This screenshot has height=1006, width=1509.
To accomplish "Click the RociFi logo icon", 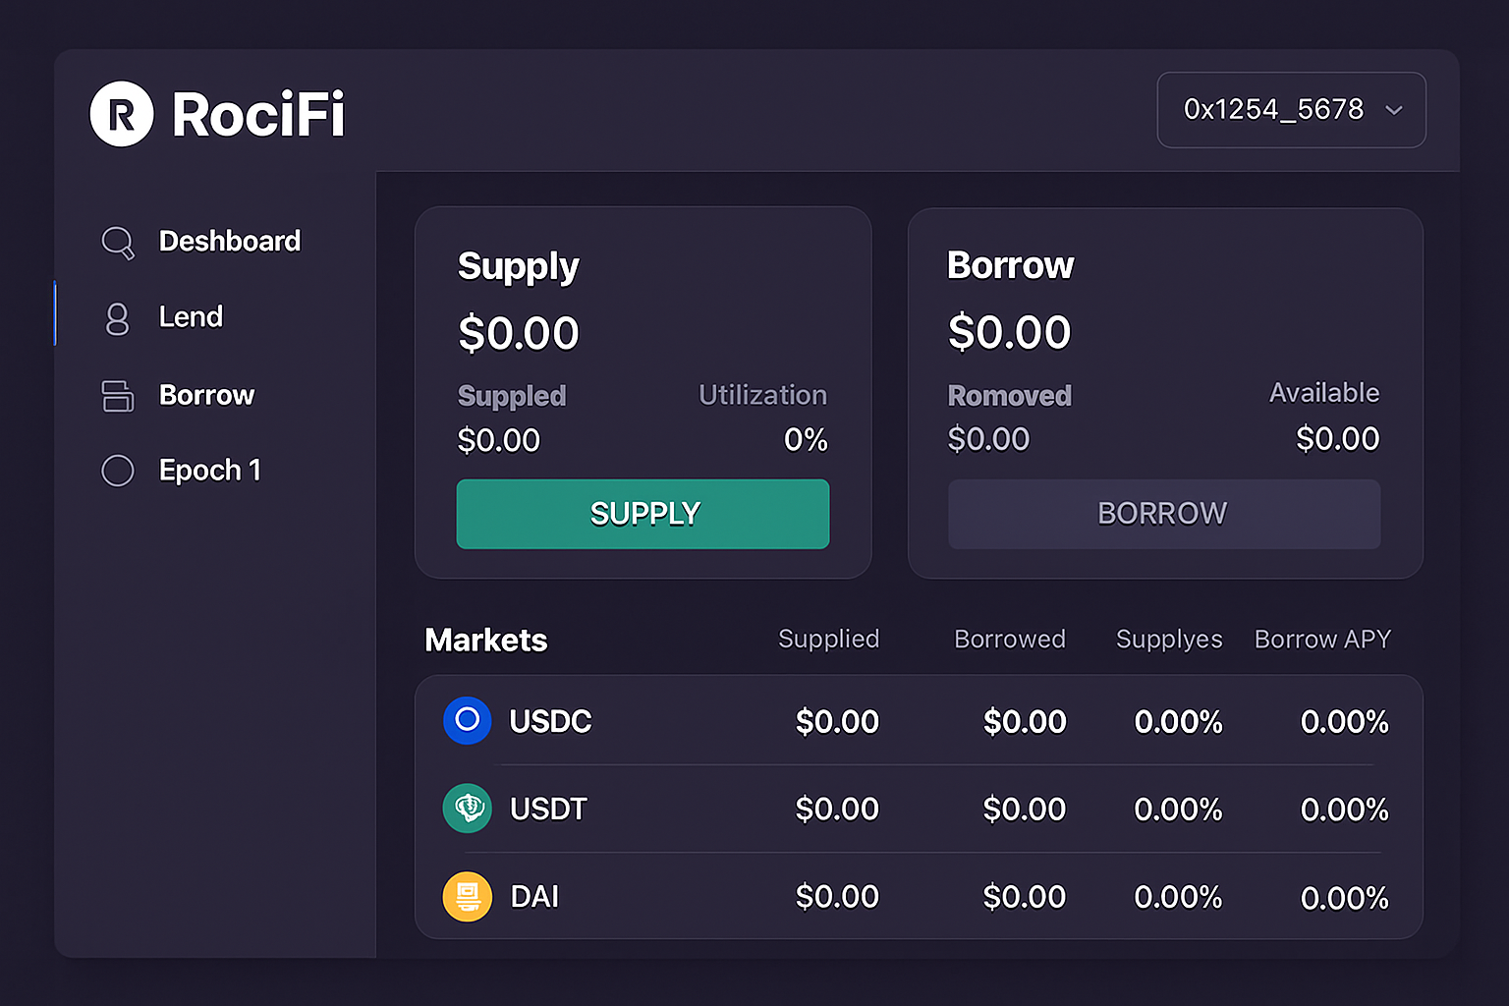I will (x=120, y=114).
